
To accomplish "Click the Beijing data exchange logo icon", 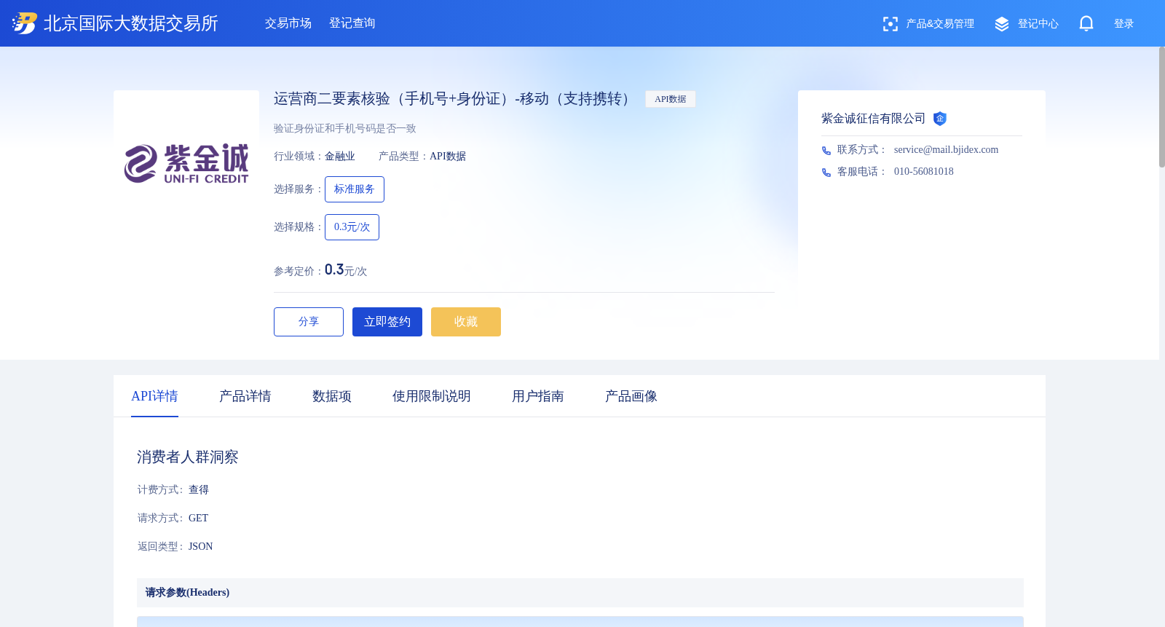I will (24, 23).
